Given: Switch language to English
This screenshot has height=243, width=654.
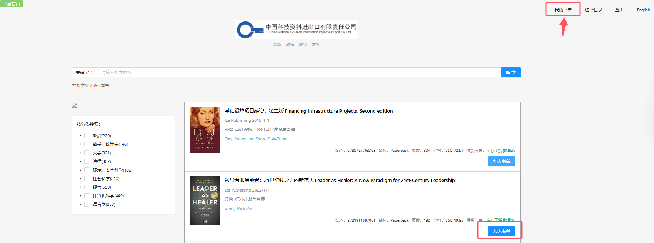Looking at the screenshot, I should (x=643, y=10).
